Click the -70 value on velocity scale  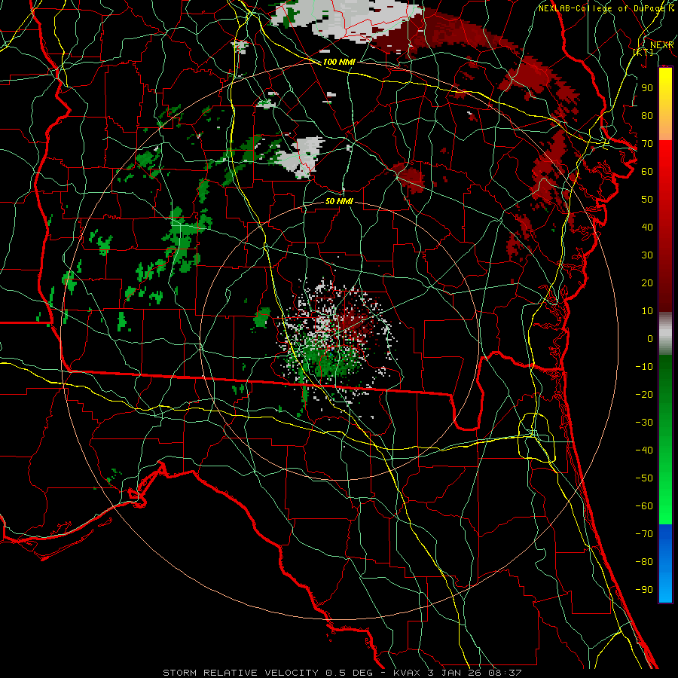[x=644, y=534]
